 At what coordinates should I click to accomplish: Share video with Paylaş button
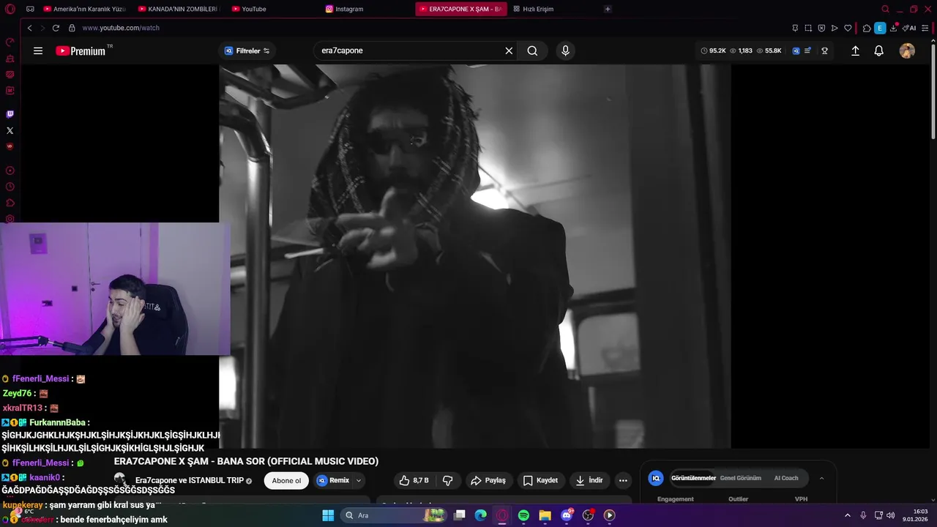coord(488,480)
